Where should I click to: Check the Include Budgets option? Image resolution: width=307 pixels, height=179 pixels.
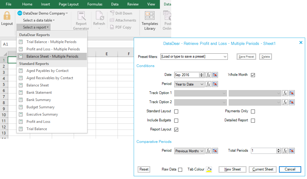(x=176, y=120)
